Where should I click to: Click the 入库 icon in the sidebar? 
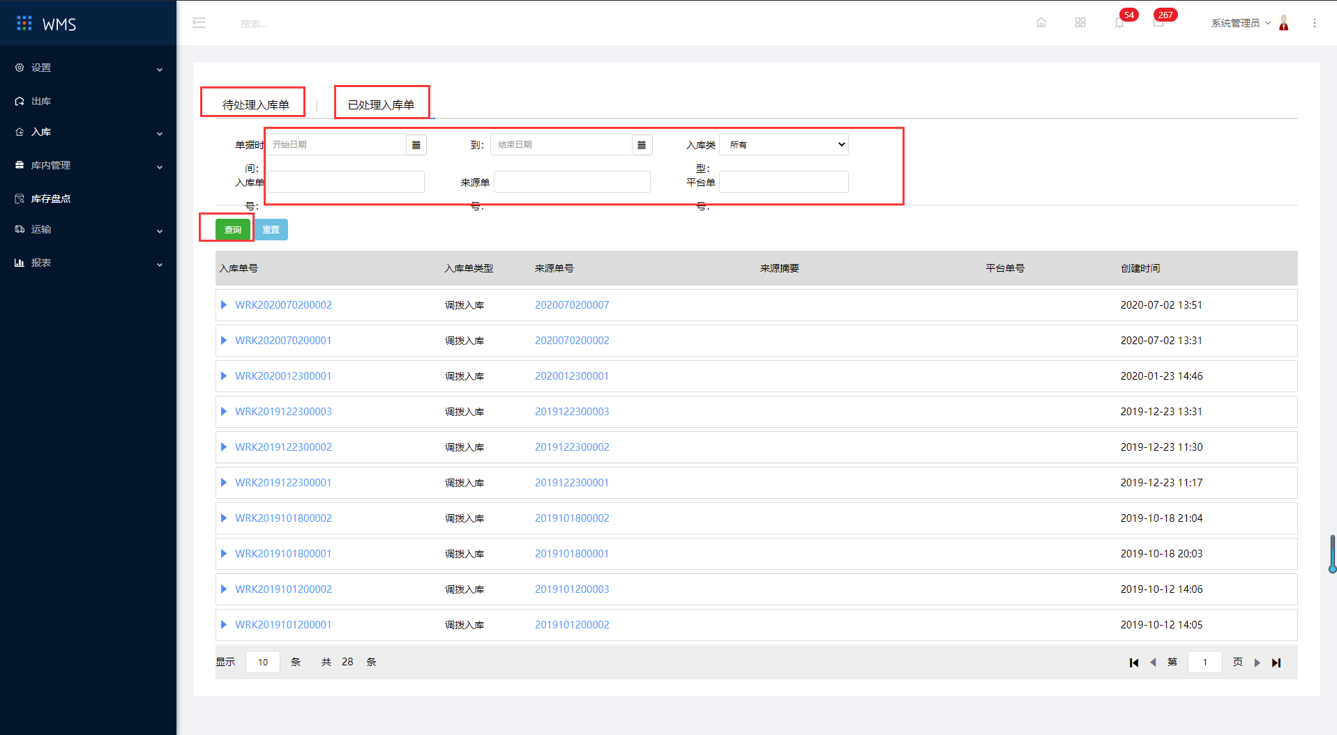20,132
